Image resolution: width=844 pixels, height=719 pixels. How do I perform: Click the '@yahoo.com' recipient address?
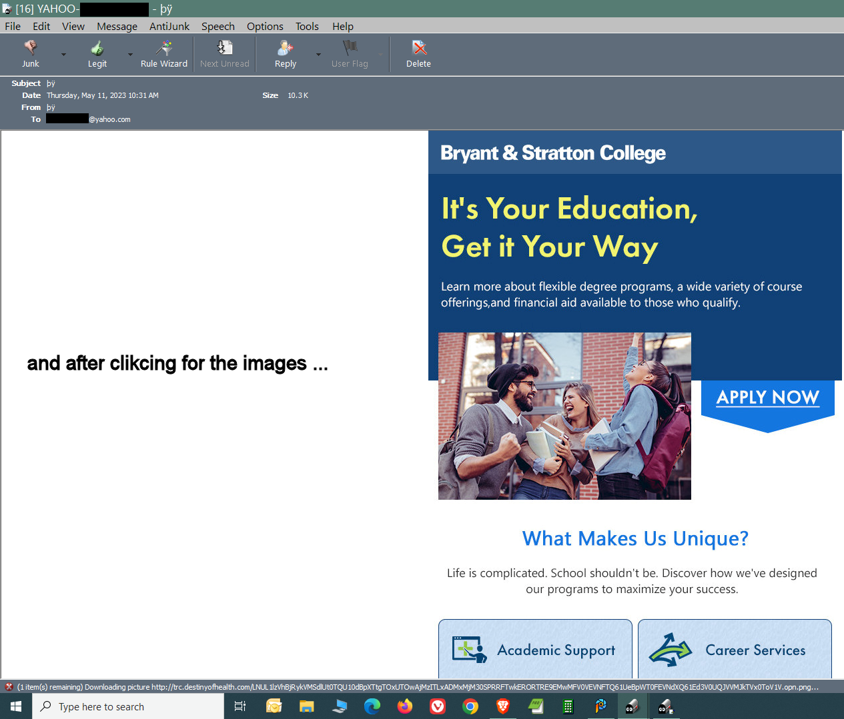(109, 119)
